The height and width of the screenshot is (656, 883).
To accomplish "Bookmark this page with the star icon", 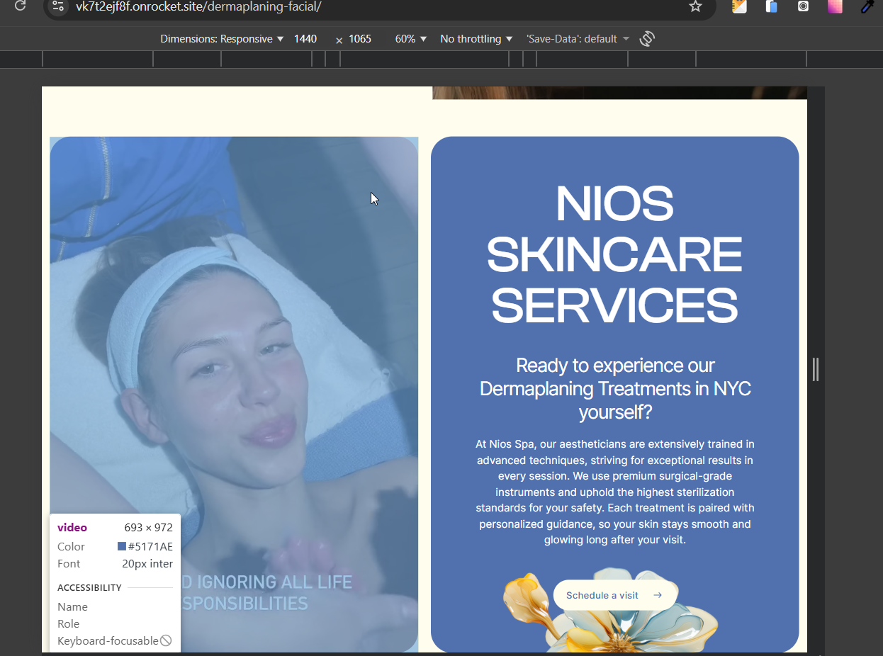I will [x=695, y=6].
